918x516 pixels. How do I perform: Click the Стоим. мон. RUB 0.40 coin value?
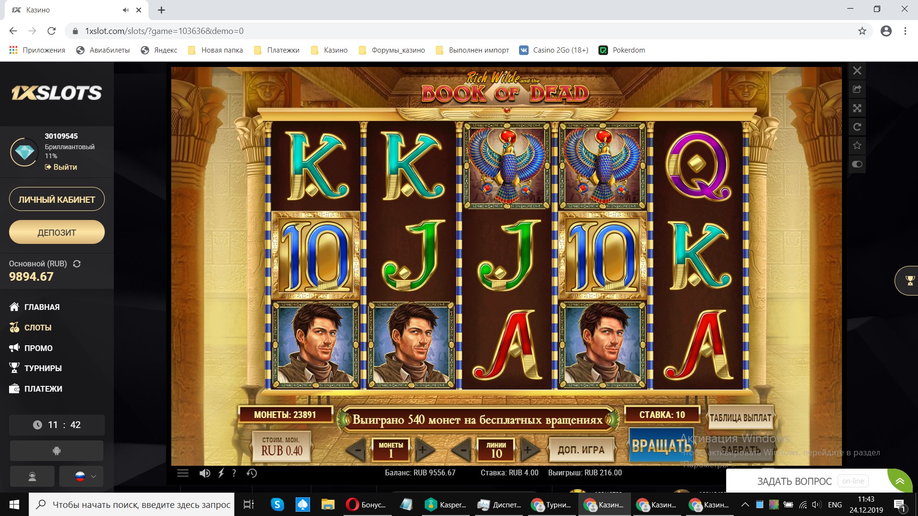click(281, 446)
